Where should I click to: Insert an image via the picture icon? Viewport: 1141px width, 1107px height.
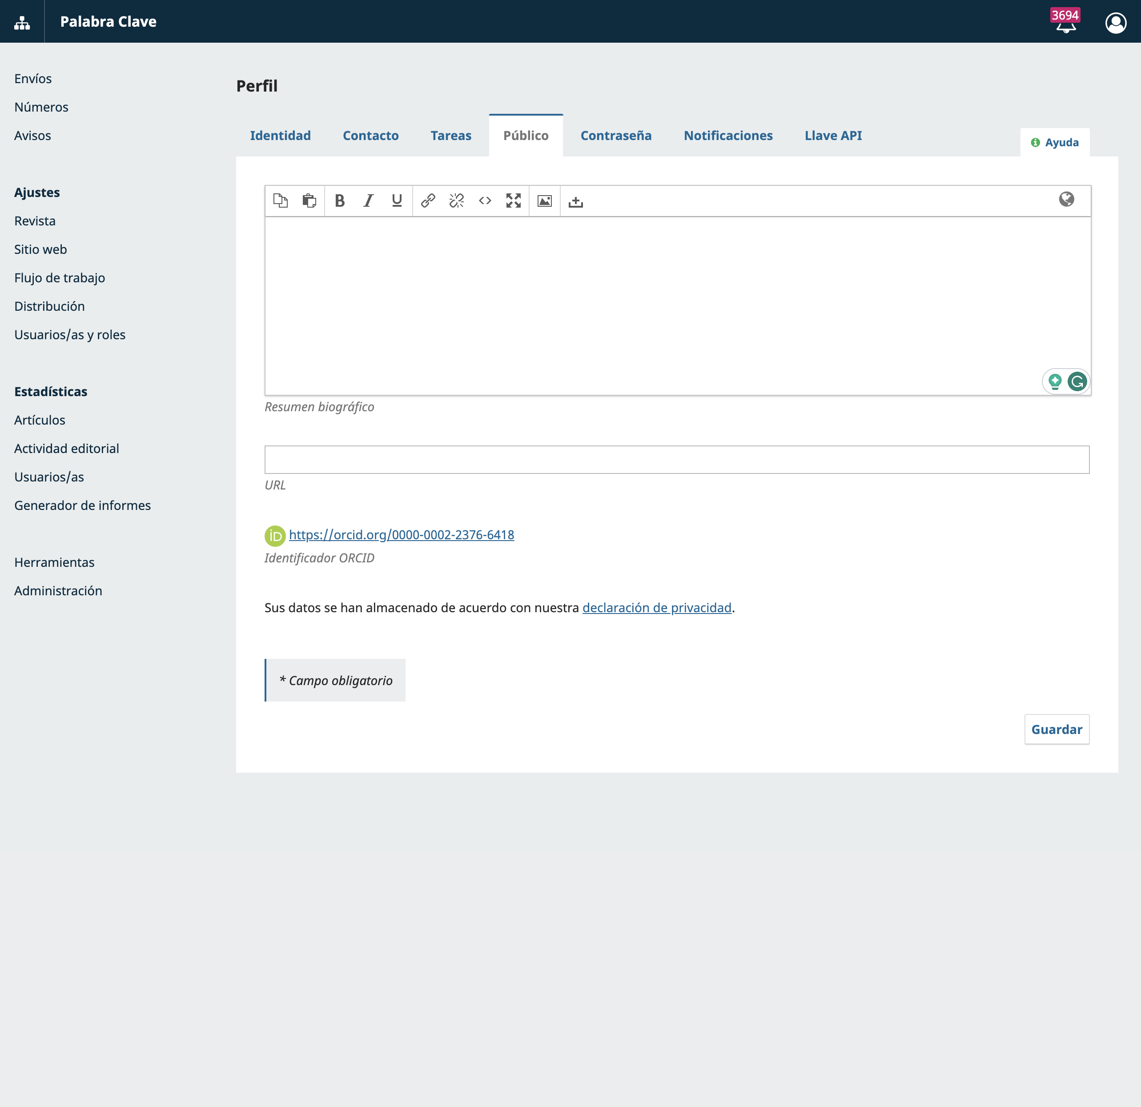tap(544, 201)
